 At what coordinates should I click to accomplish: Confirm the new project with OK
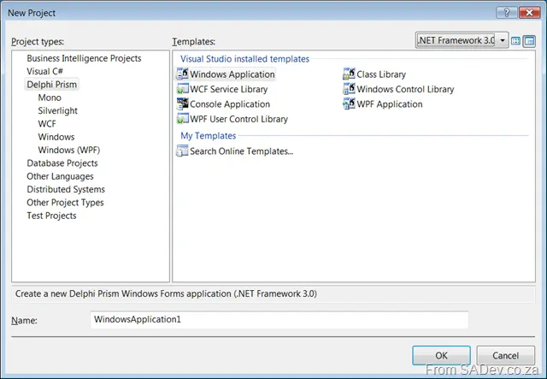tap(441, 356)
